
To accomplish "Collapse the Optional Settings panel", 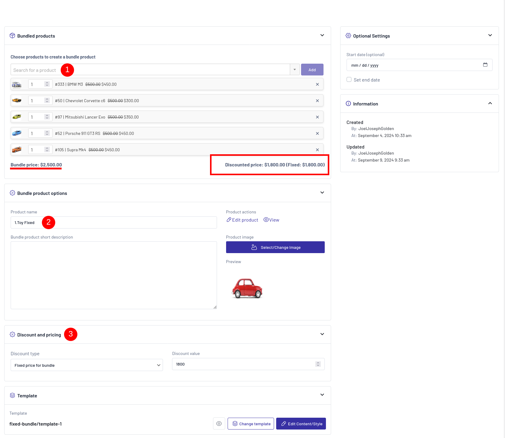I will point(490,35).
